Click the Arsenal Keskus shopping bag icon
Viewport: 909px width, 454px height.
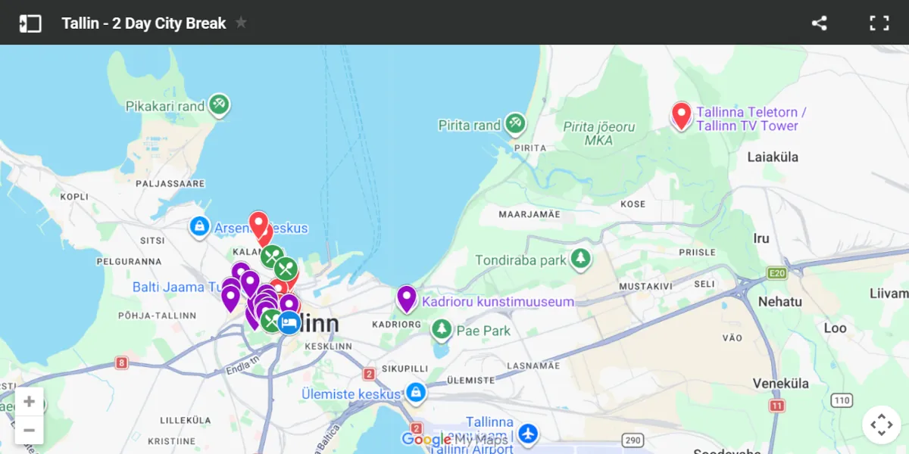pos(199,227)
